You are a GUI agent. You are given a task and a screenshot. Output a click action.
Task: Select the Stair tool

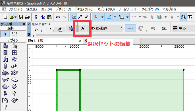pos(14,100)
